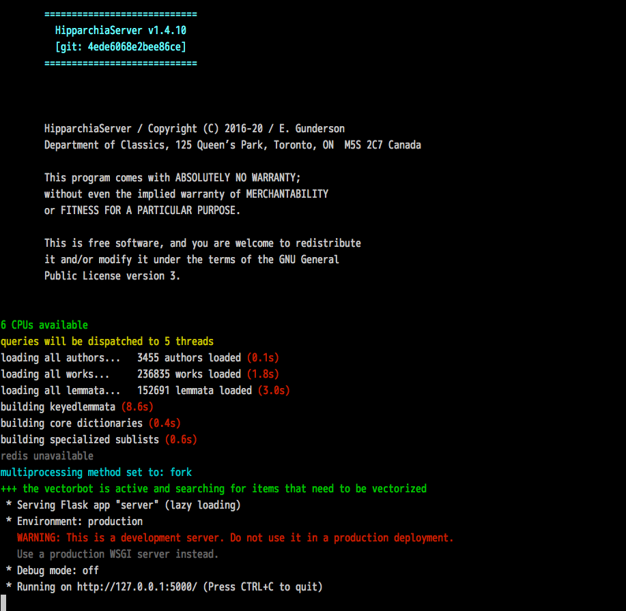Click the red (8.6s) keyedlemmata timing

(137, 406)
